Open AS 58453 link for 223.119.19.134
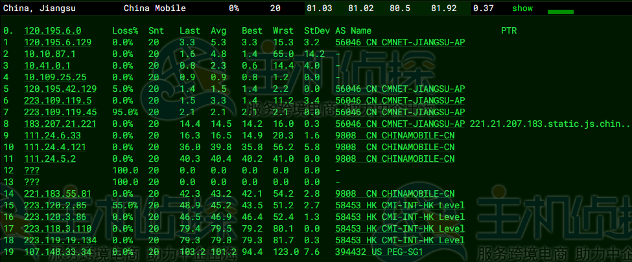 click(x=400, y=241)
